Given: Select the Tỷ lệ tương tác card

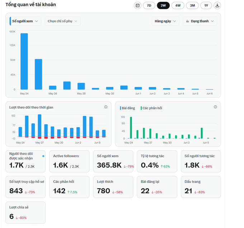Looking at the screenshot, I should pos(157,161).
